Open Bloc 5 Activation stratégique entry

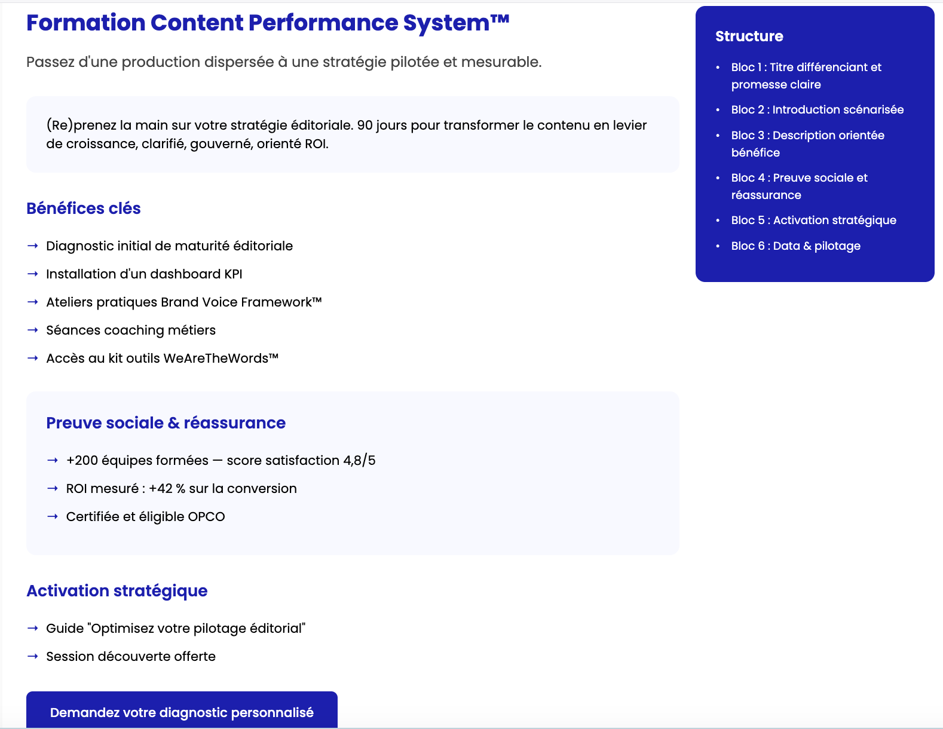pyautogui.click(x=813, y=220)
